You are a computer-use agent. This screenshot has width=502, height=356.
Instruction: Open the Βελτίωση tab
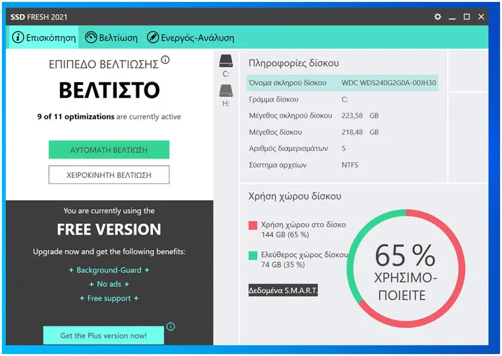click(111, 38)
